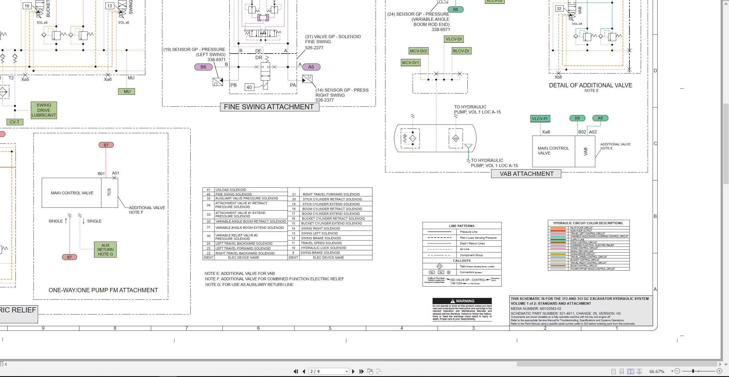
Task: Click the horizontal scrollbar thumb
Action: 617,364
